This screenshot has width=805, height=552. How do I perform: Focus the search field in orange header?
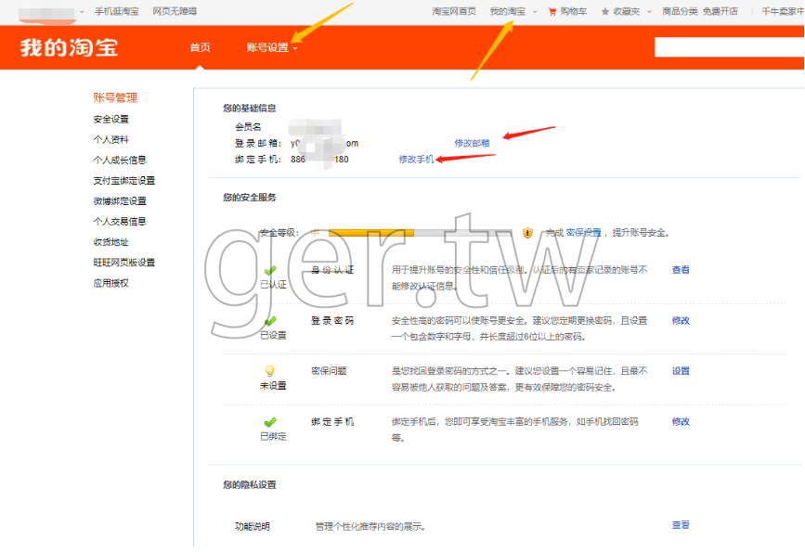coord(729,47)
